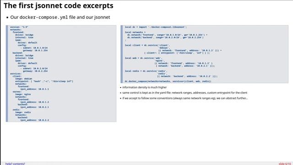Click the "same control is kept" bullet

point(185,93)
